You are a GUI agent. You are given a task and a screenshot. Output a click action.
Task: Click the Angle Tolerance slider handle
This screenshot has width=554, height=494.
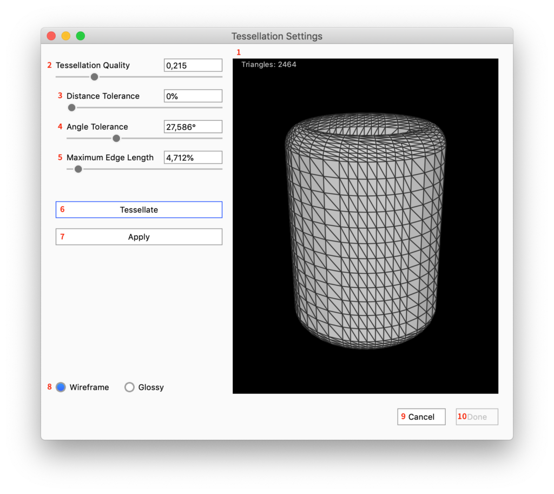116,139
